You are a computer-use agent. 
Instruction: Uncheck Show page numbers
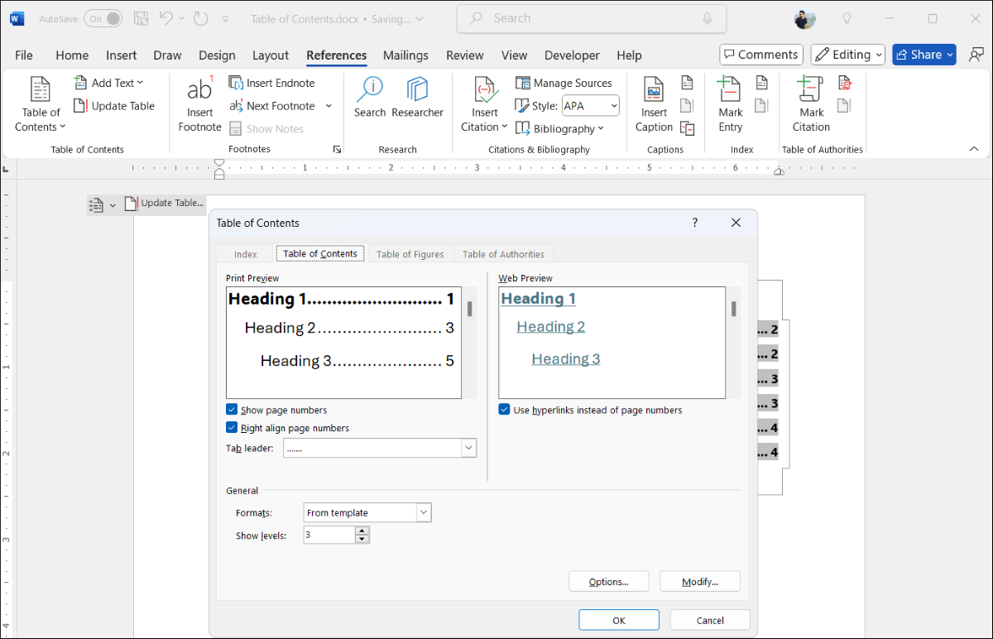point(232,410)
